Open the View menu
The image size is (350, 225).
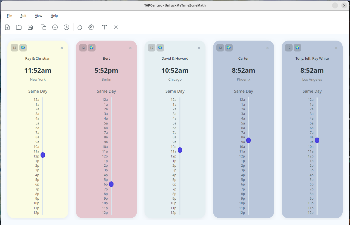(38, 16)
